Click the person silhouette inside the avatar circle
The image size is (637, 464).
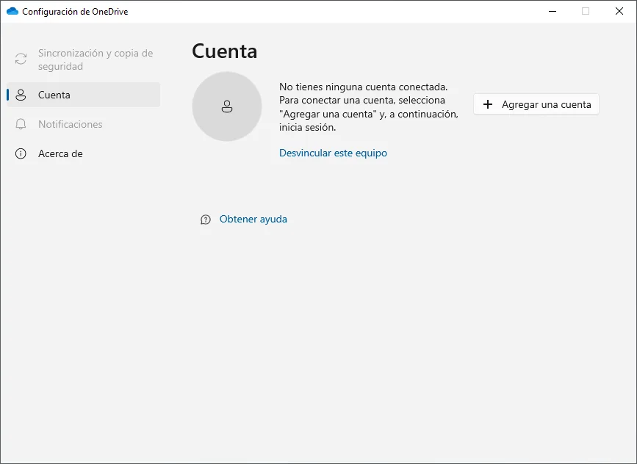click(x=226, y=106)
